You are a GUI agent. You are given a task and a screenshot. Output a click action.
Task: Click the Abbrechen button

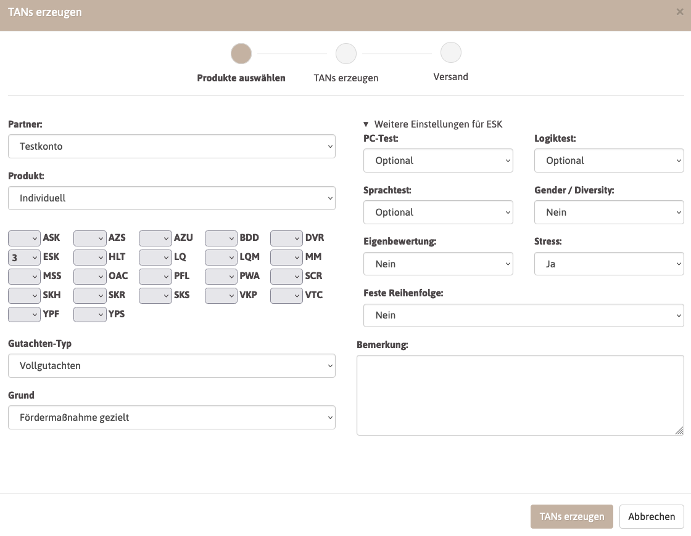click(652, 516)
